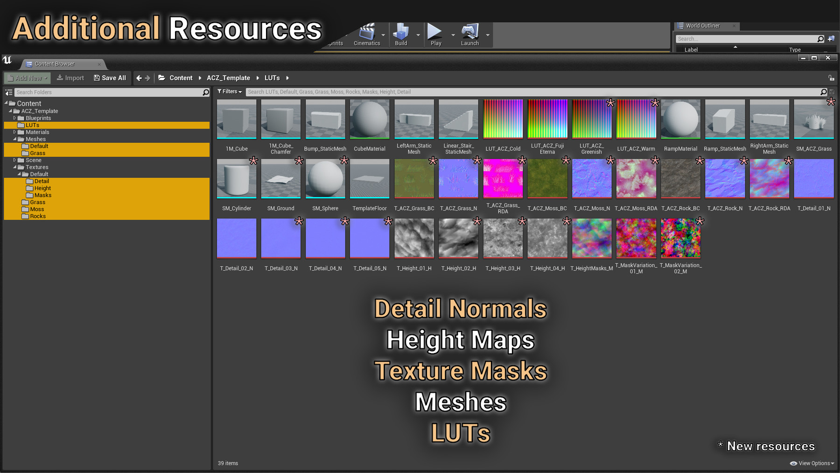Collapse the expanded Textures folder
840x473 pixels.
(x=14, y=167)
